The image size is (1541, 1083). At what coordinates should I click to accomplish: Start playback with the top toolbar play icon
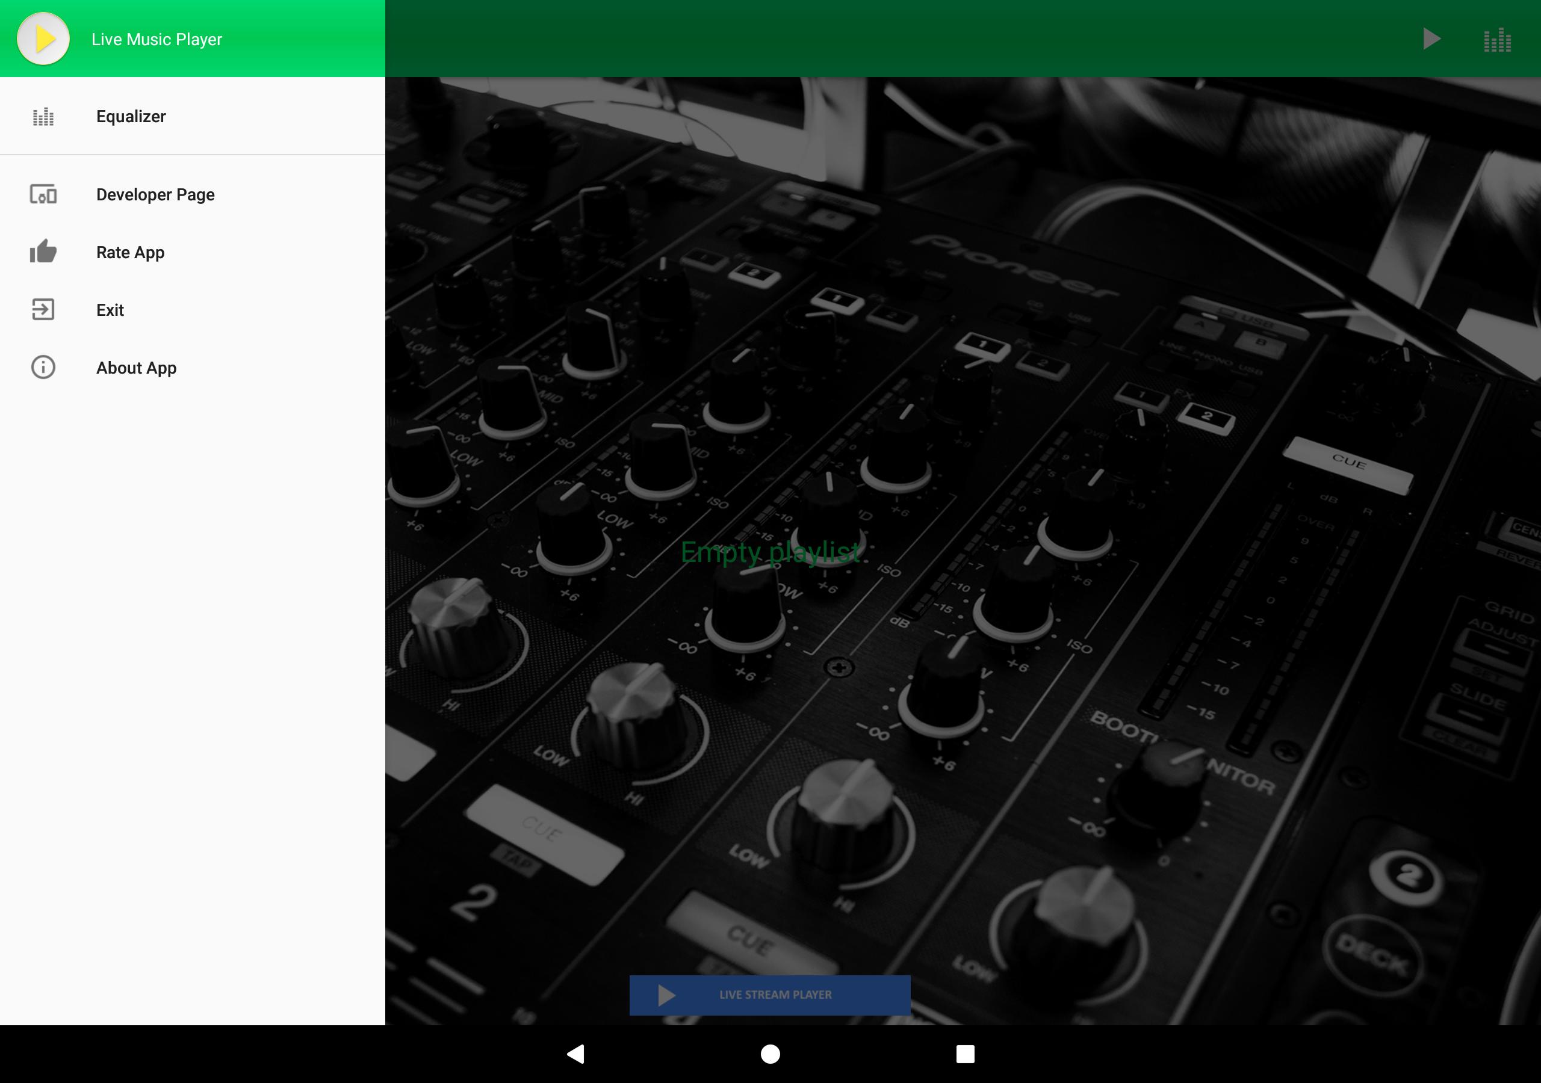[x=1431, y=39]
